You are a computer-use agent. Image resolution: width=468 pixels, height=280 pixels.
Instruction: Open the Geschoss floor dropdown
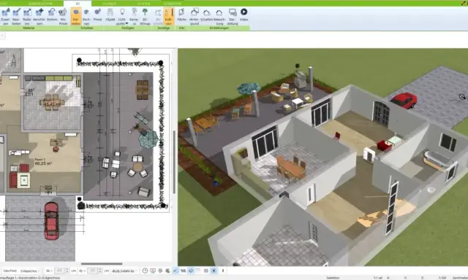coord(30,271)
